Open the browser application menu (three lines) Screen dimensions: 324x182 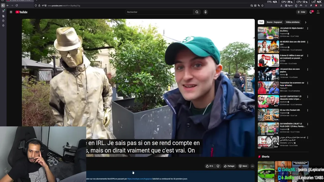point(321,5)
